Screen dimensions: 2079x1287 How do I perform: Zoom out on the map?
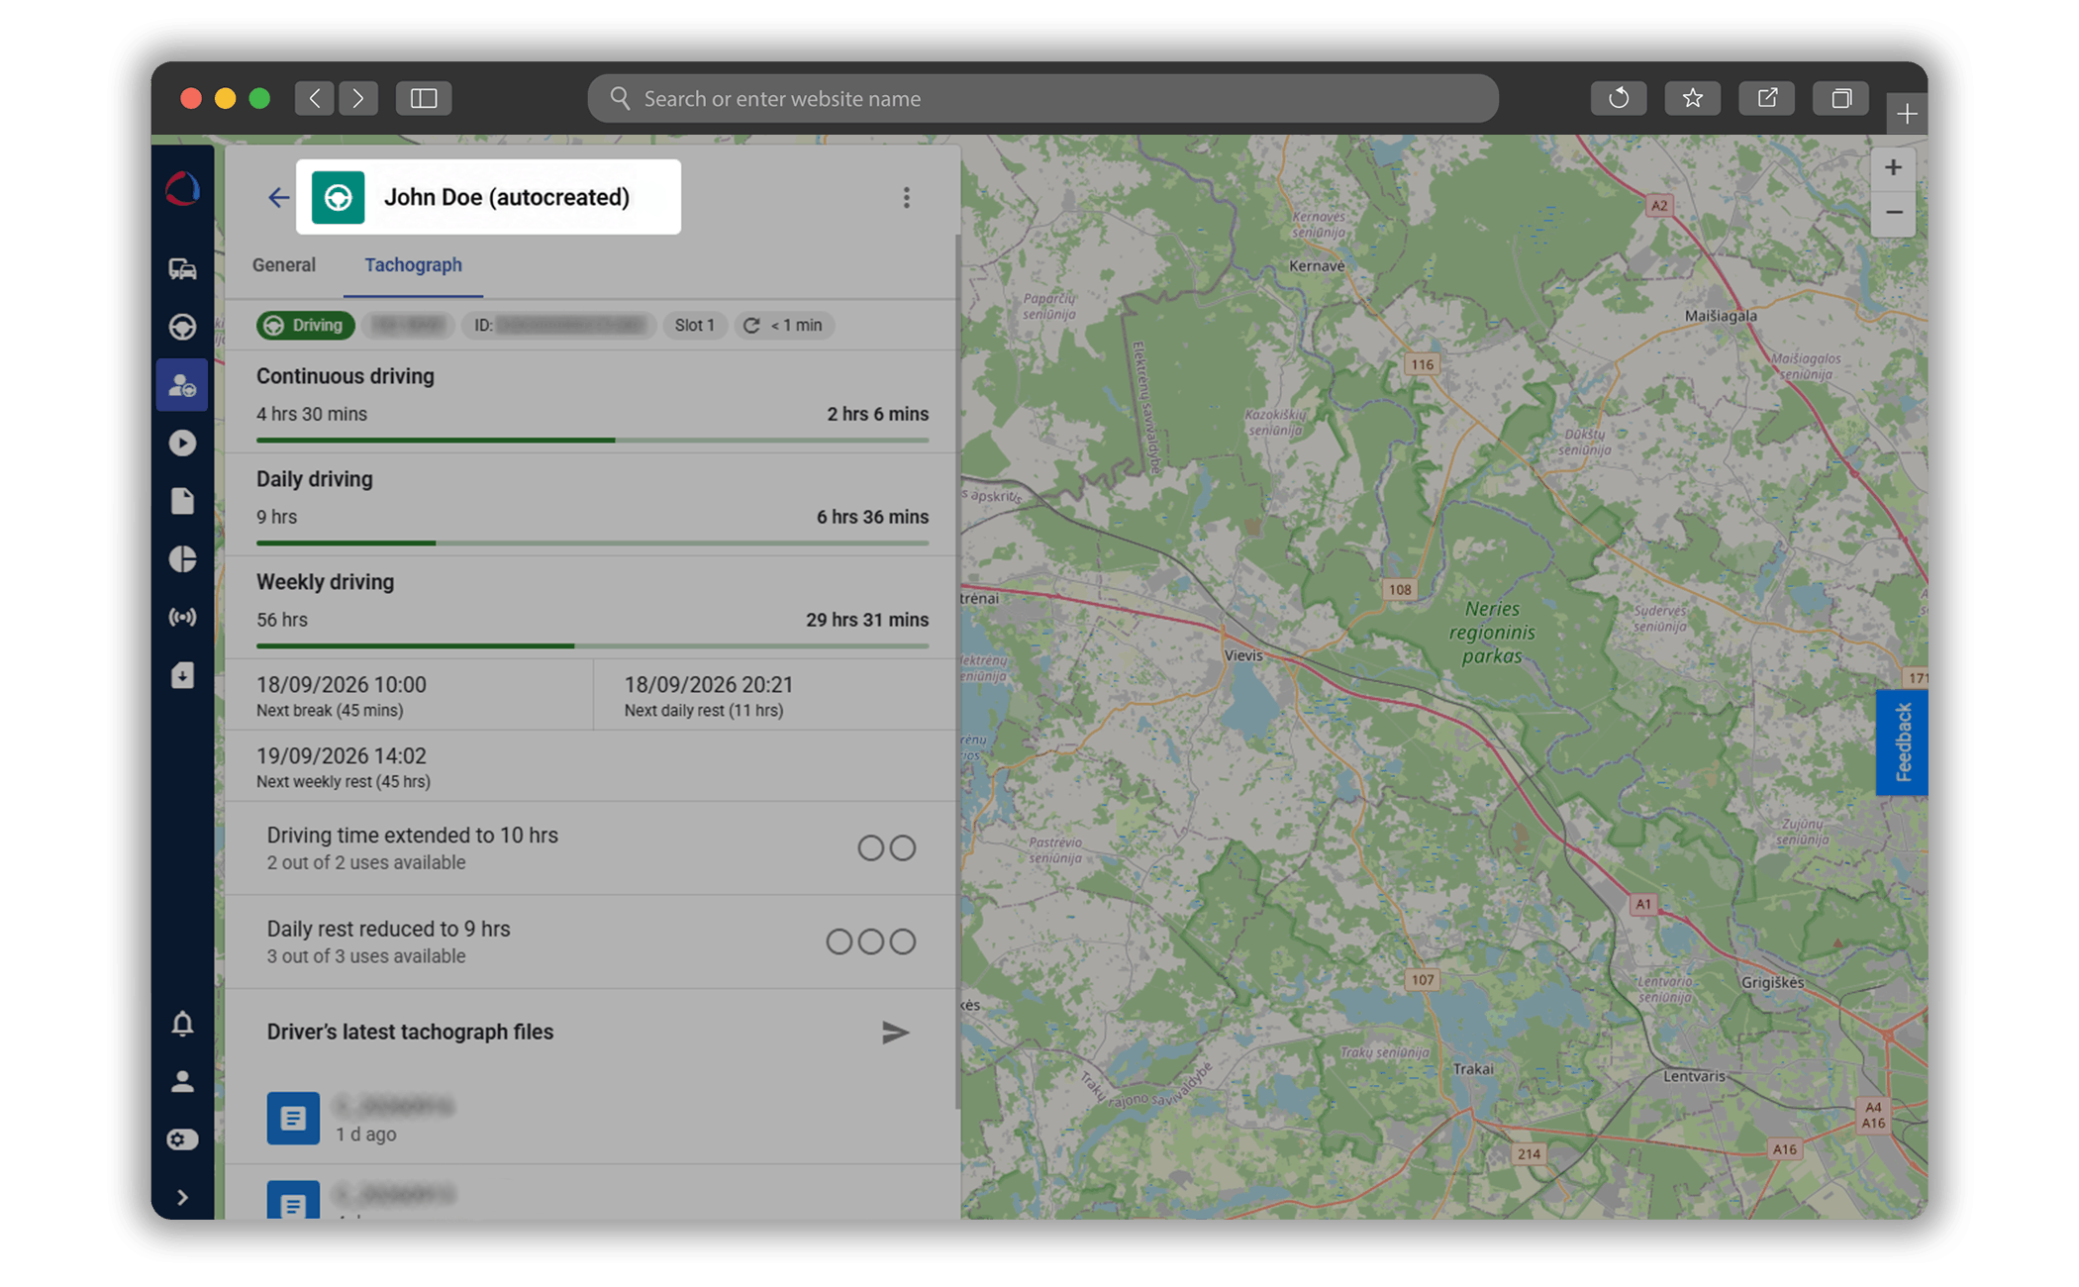(x=1893, y=213)
